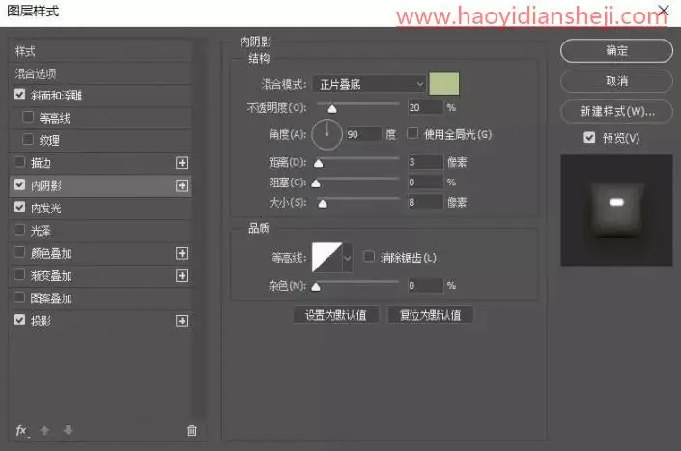Check 使用全局光 checkbox
The width and height of the screenshot is (681, 451).
[412, 133]
